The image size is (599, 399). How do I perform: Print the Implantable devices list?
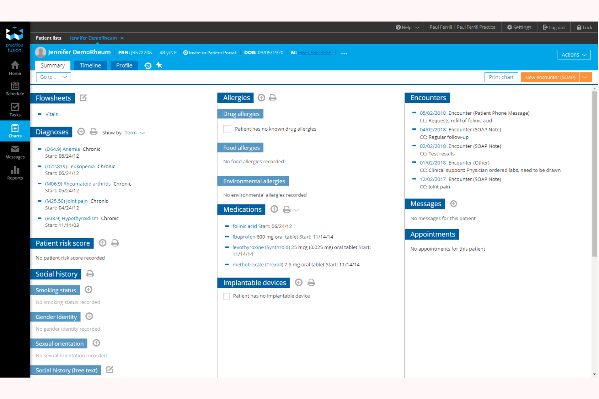tap(311, 282)
